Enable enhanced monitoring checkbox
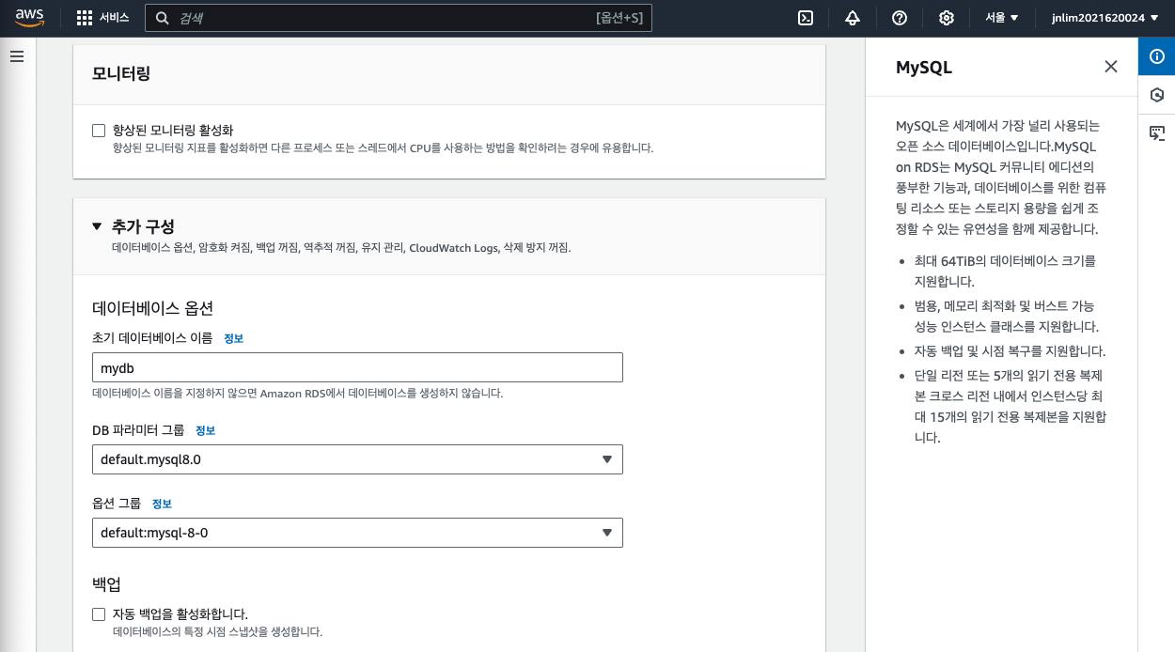The image size is (1175, 652). [x=99, y=131]
